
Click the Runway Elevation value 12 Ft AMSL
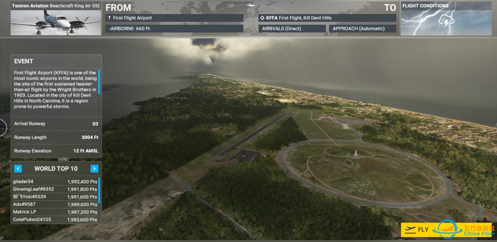click(x=86, y=151)
